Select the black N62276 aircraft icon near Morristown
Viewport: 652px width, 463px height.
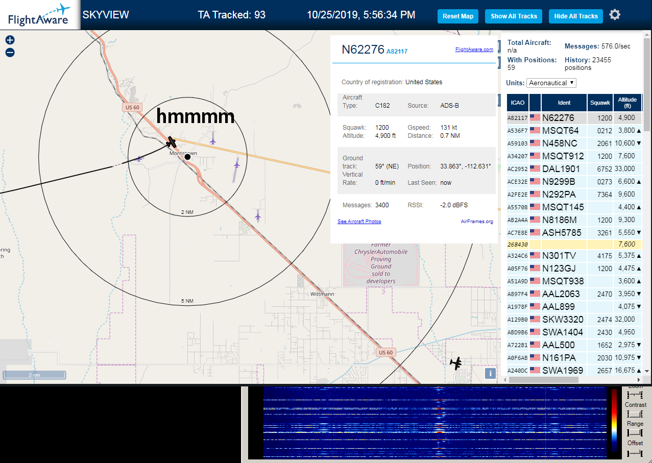(171, 142)
